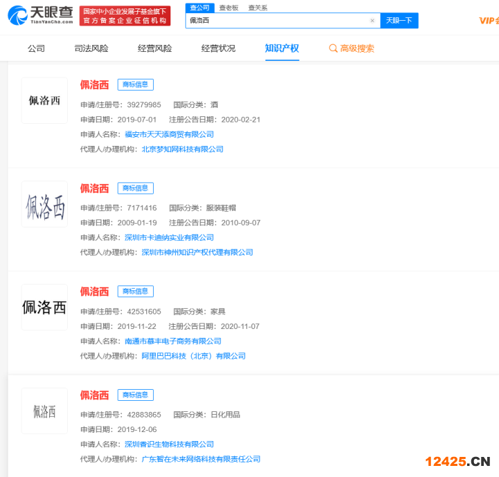Open trademark thumbnail for 42883865 daily-chemicals entry
The image size is (499, 477).
[x=44, y=411]
